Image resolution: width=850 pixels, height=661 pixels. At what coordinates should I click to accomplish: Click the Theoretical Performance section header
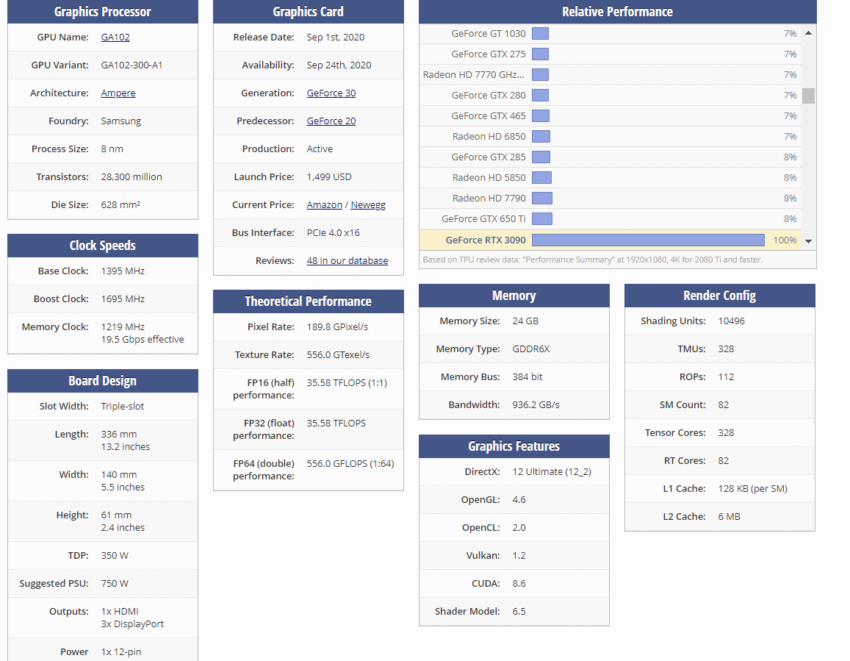click(x=308, y=301)
